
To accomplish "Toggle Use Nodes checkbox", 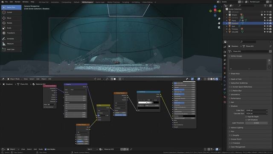I will pos(46,149).
